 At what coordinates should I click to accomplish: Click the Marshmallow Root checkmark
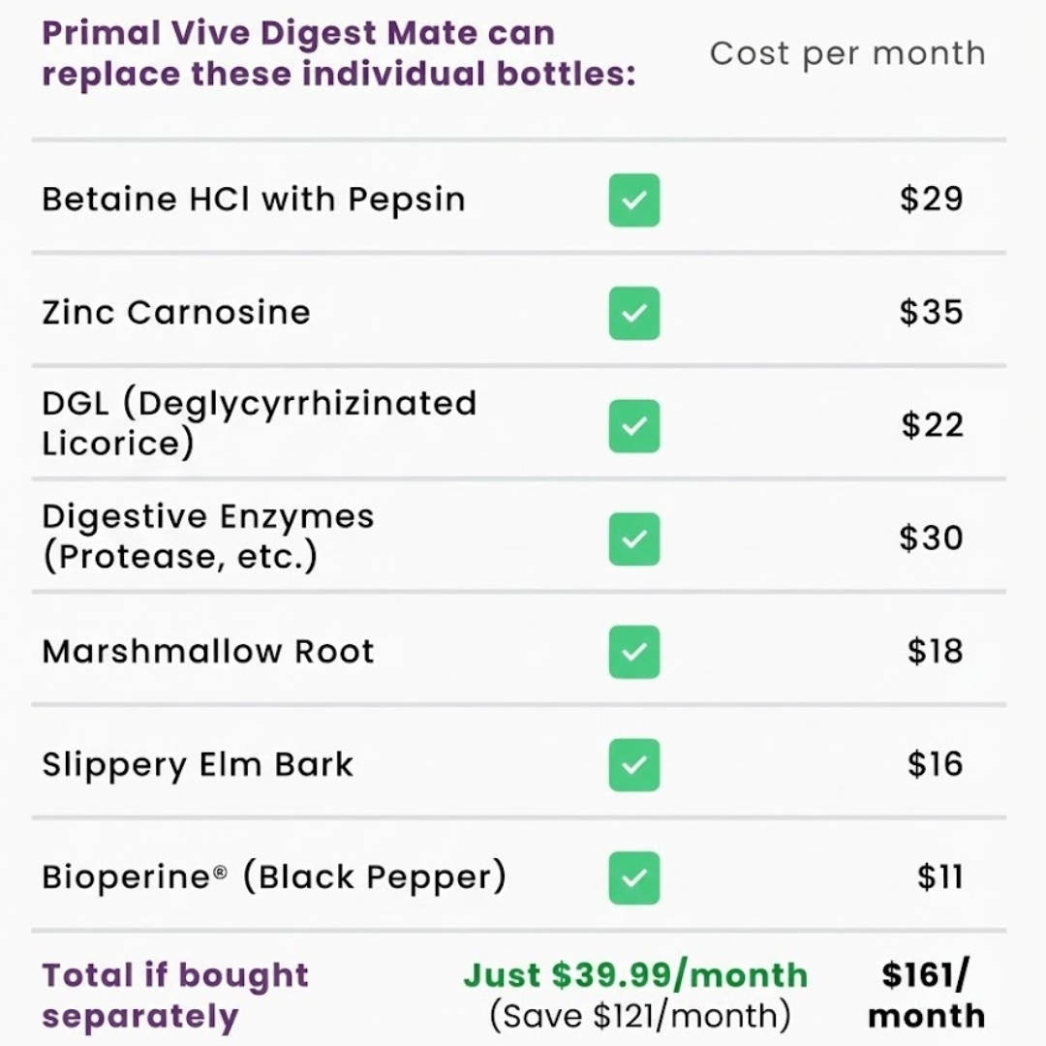click(634, 652)
